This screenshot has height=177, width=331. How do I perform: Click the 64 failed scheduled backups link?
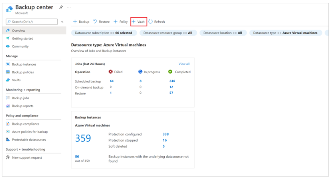[x=111, y=81]
